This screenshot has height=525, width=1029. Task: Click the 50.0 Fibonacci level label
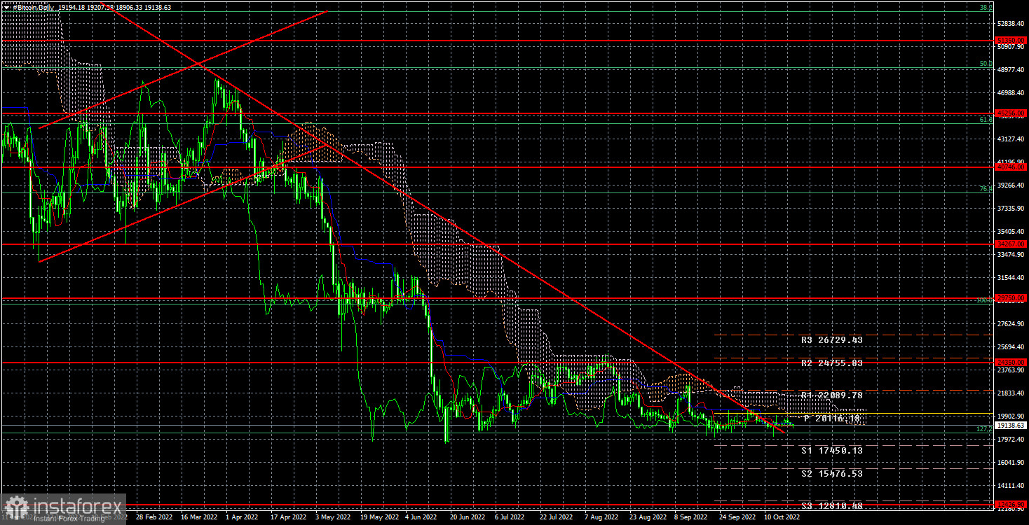tap(986, 64)
